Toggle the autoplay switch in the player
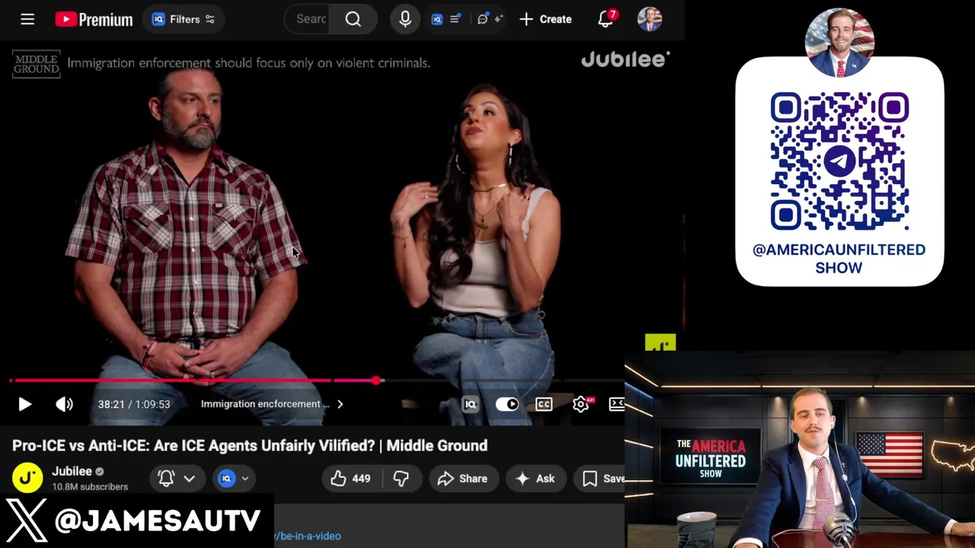Viewport: 975px width, 548px height. [x=507, y=404]
